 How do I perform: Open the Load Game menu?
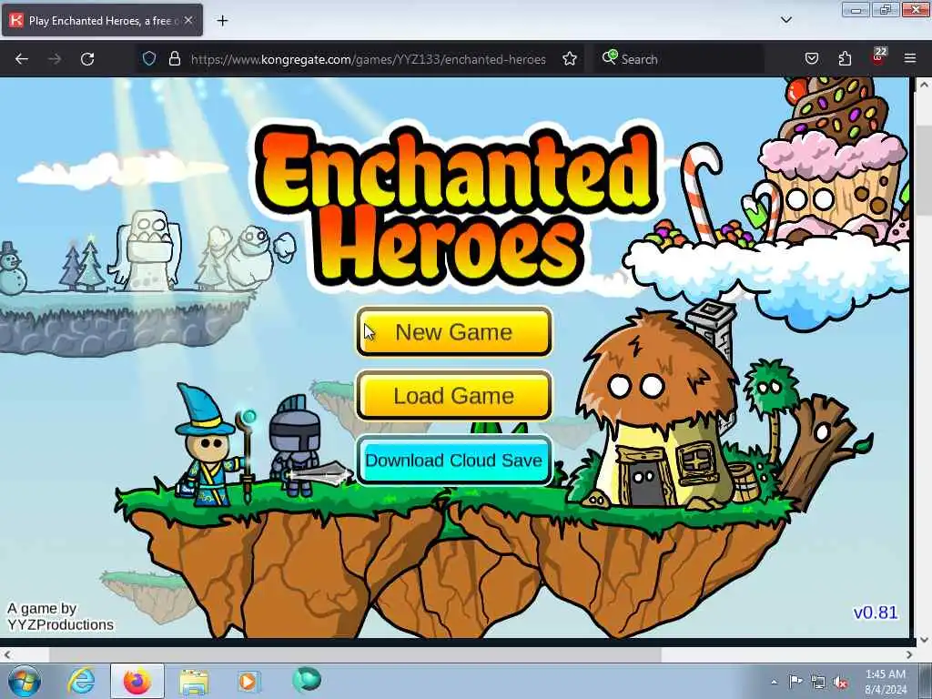click(x=454, y=396)
